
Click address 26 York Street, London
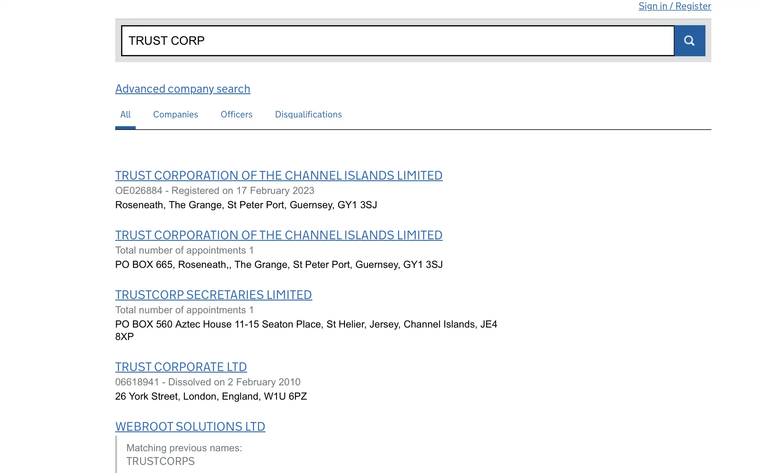pos(211,396)
